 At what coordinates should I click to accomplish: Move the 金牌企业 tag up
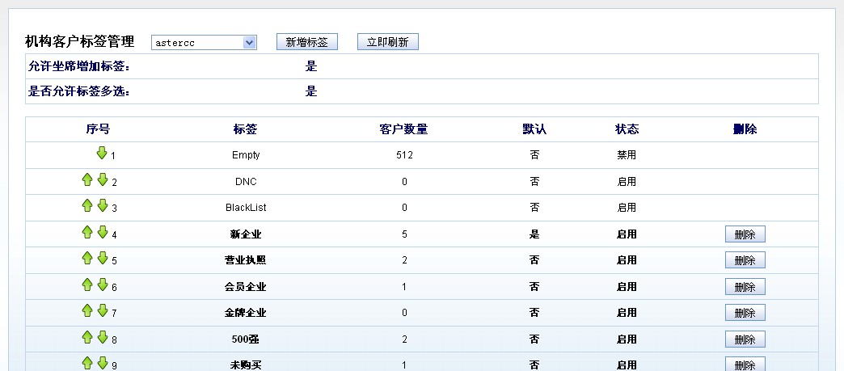87,310
